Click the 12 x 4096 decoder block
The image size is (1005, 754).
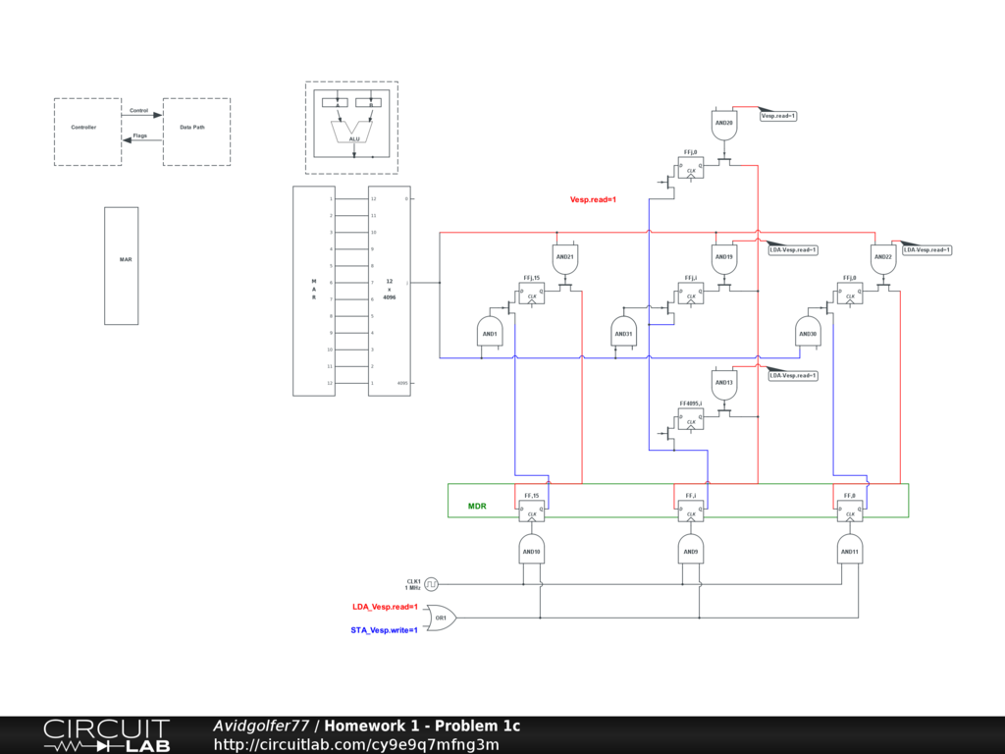390,290
